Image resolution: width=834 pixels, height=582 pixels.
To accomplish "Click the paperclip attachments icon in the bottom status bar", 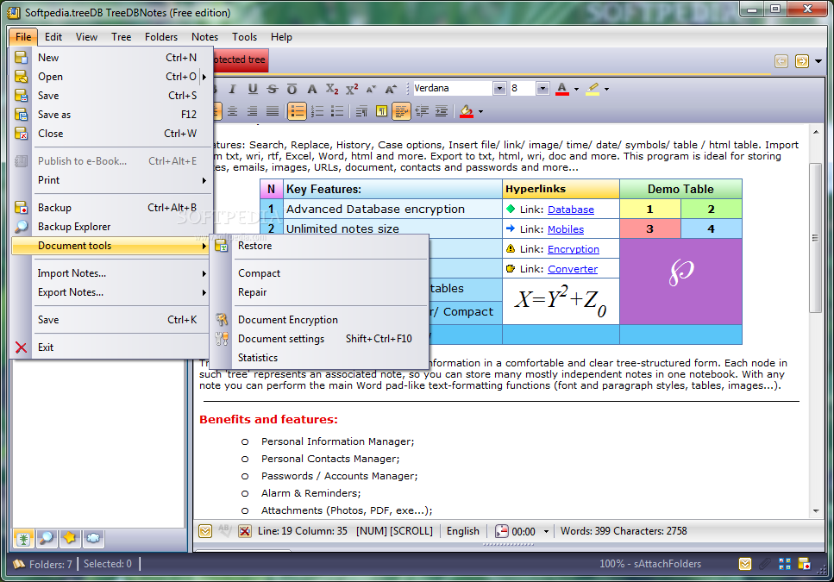I will pos(765,564).
